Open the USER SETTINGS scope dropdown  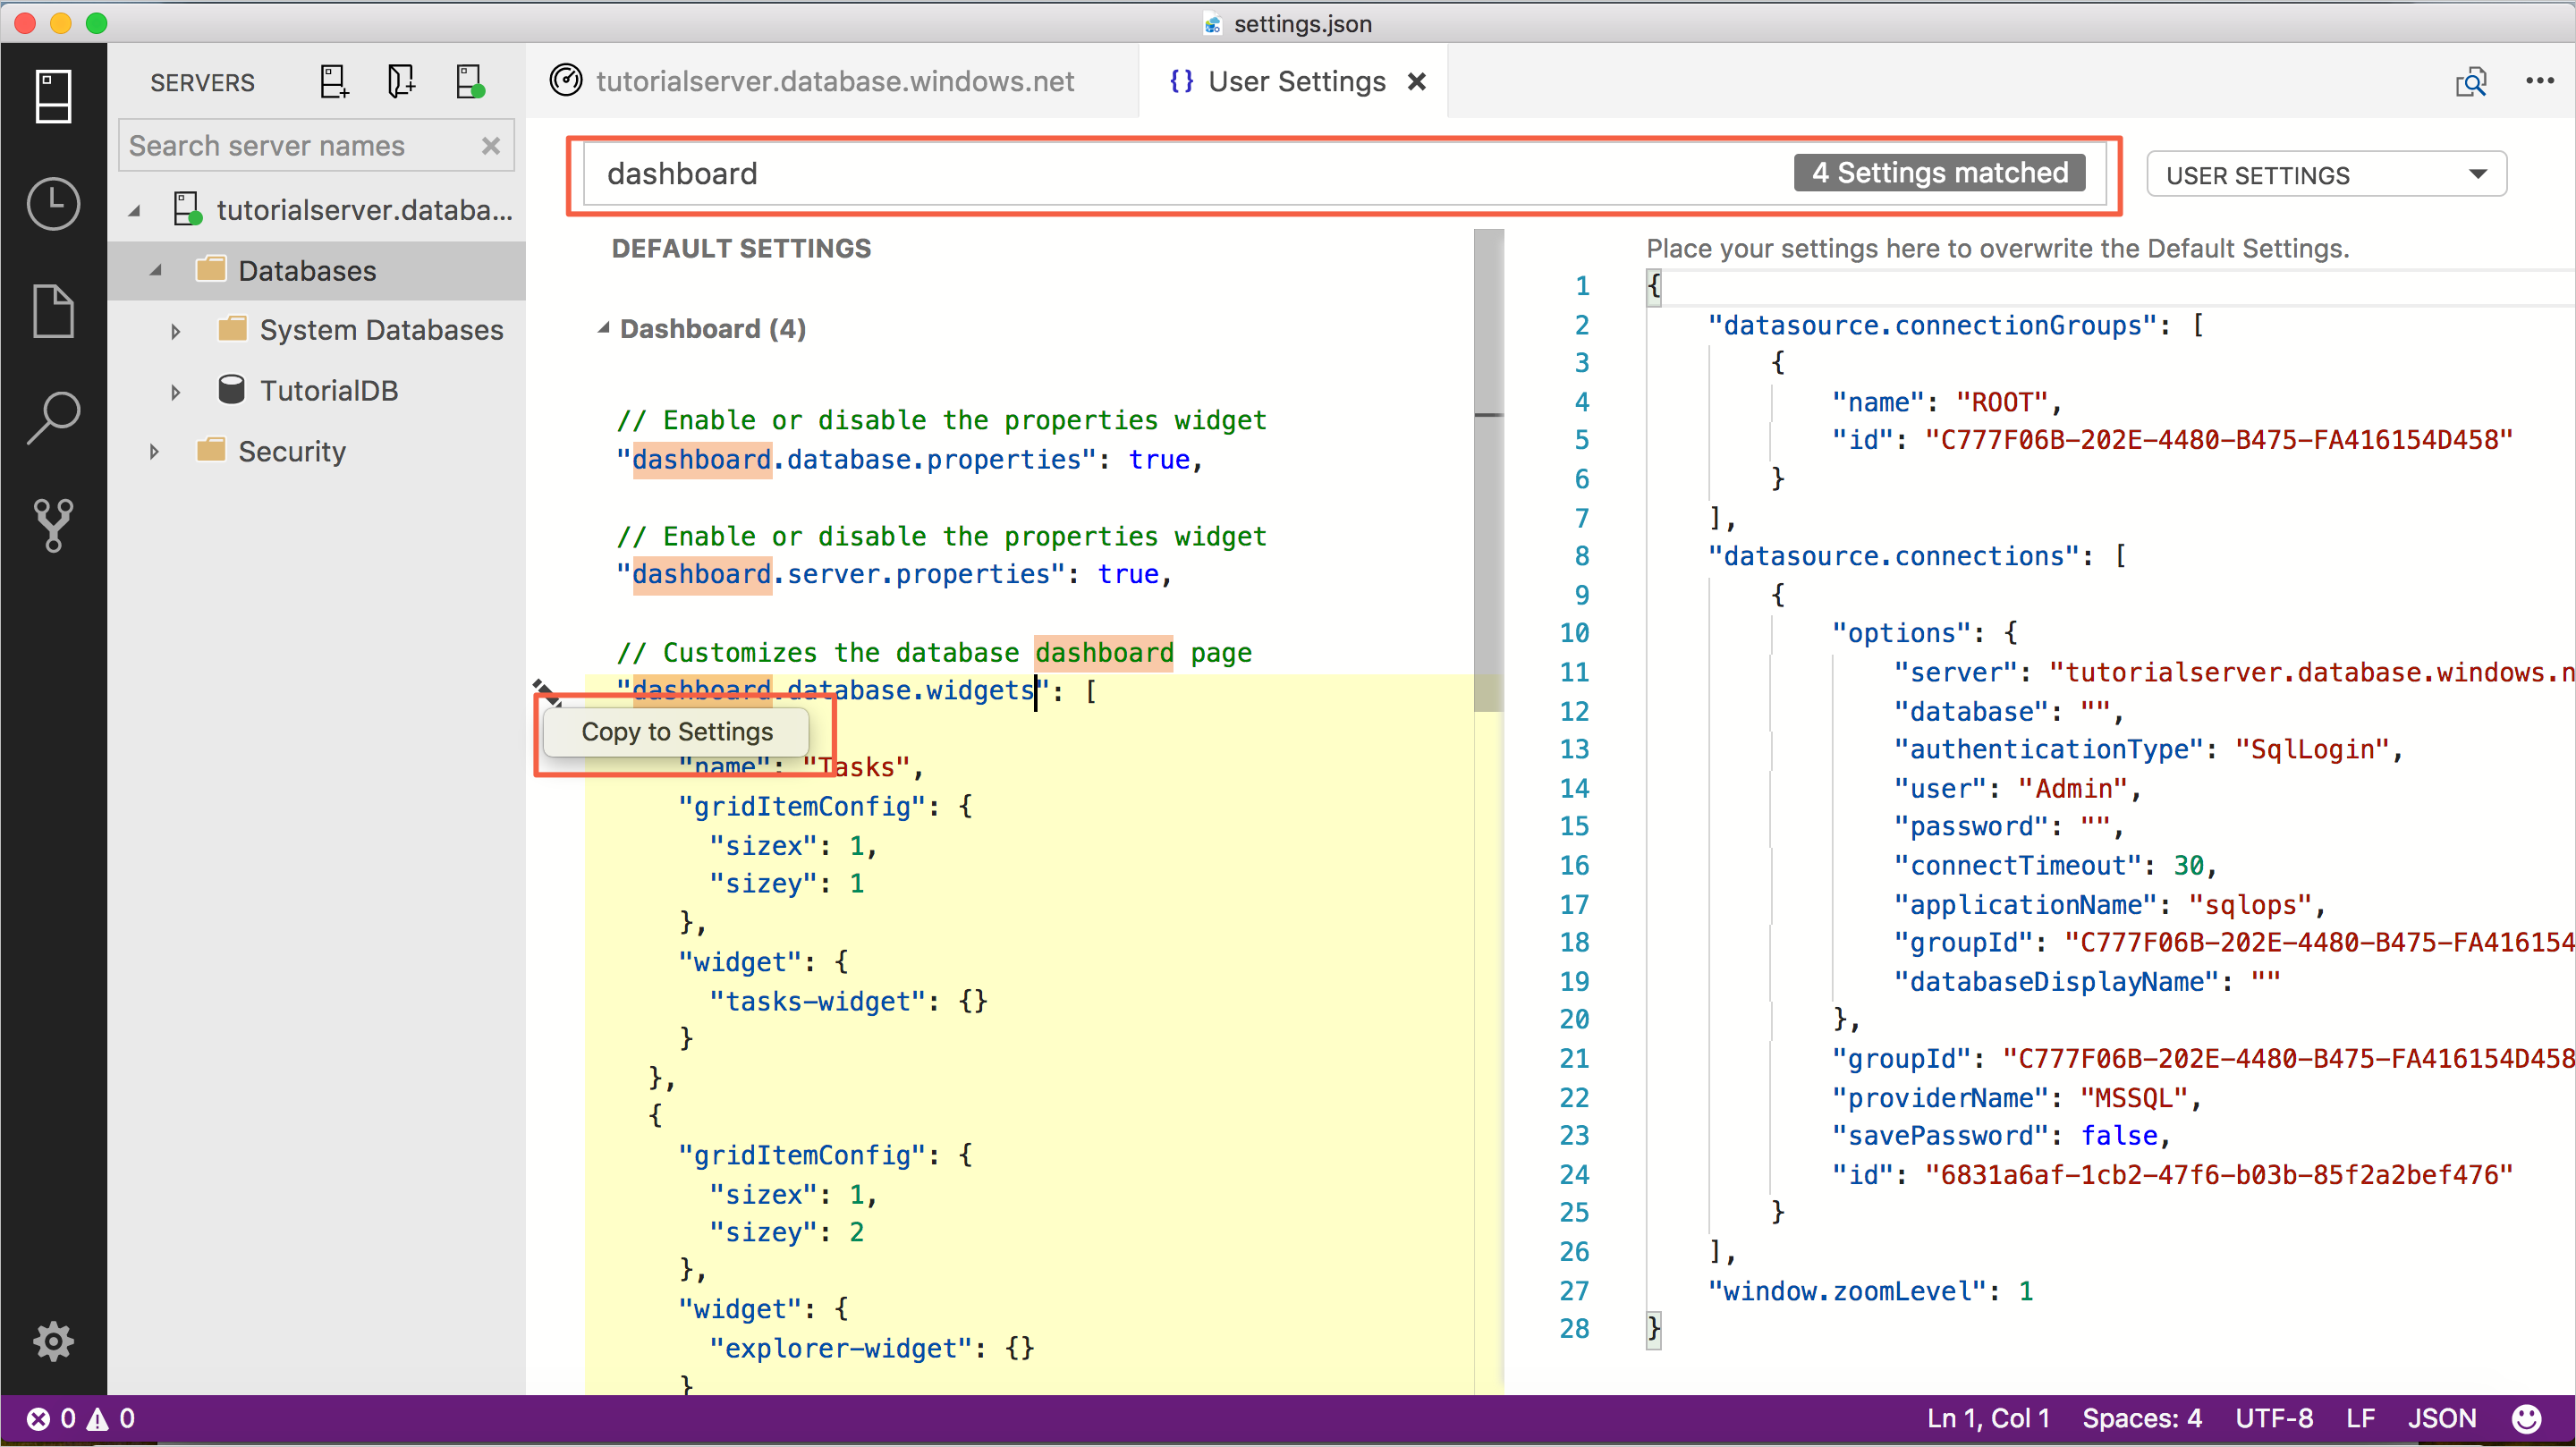point(2326,175)
